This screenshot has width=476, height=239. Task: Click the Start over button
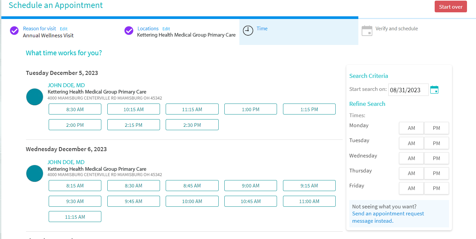pos(451,7)
